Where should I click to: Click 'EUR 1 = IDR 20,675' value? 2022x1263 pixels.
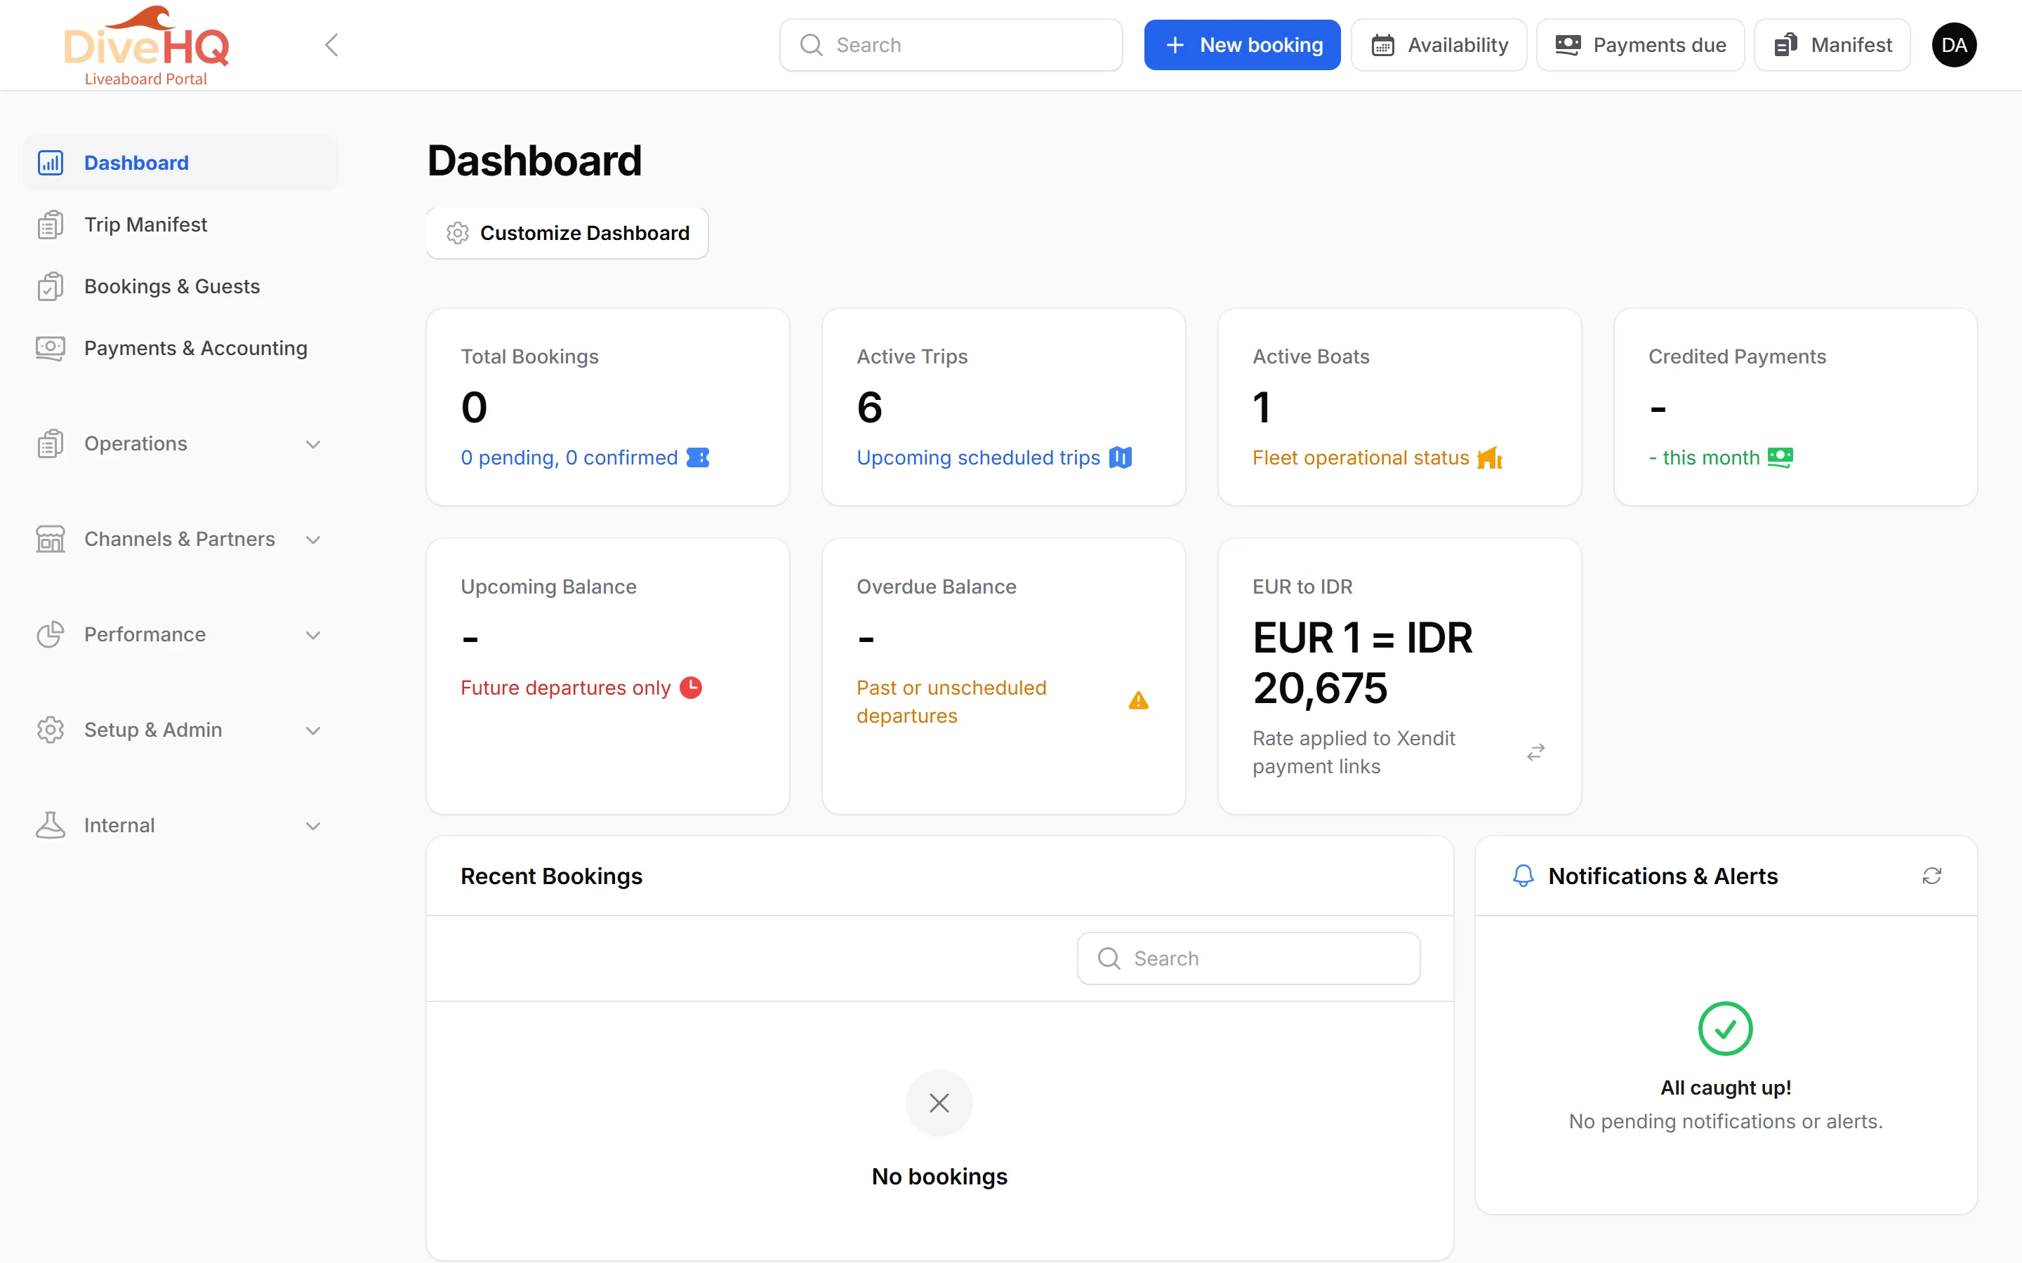(1362, 663)
